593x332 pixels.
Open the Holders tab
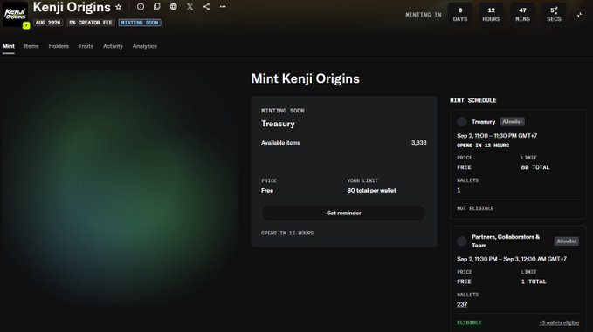coord(59,46)
